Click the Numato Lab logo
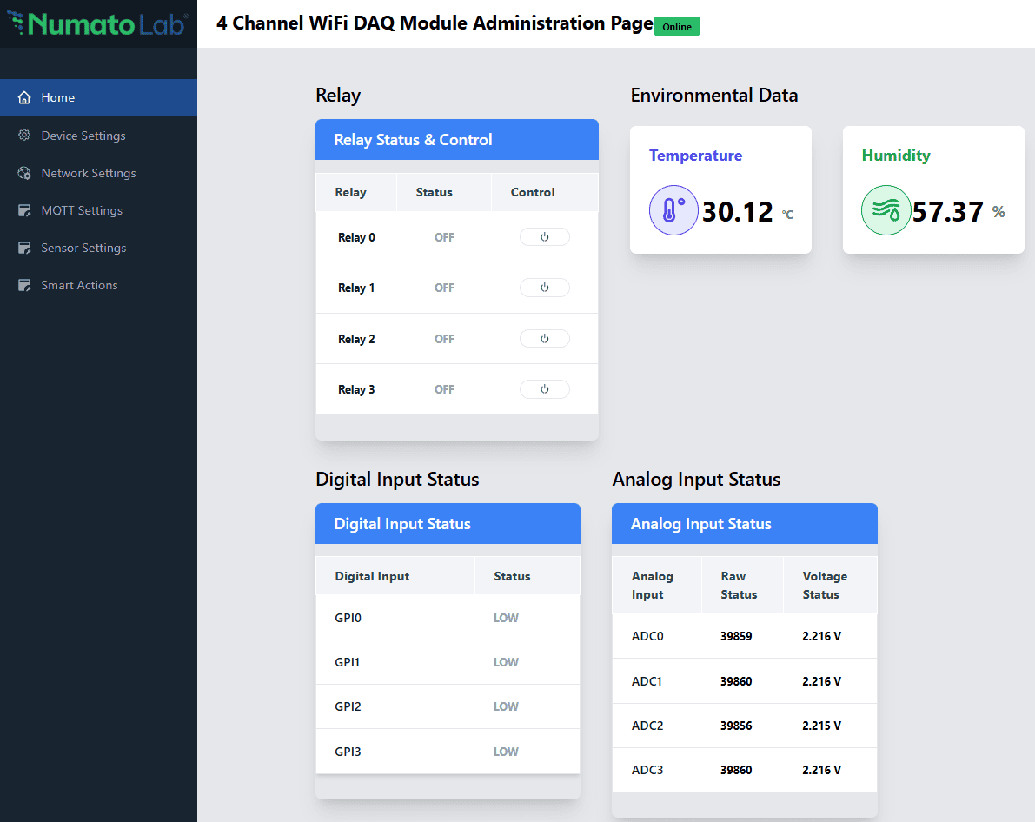The image size is (1035, 822). (x=98, y=23)
